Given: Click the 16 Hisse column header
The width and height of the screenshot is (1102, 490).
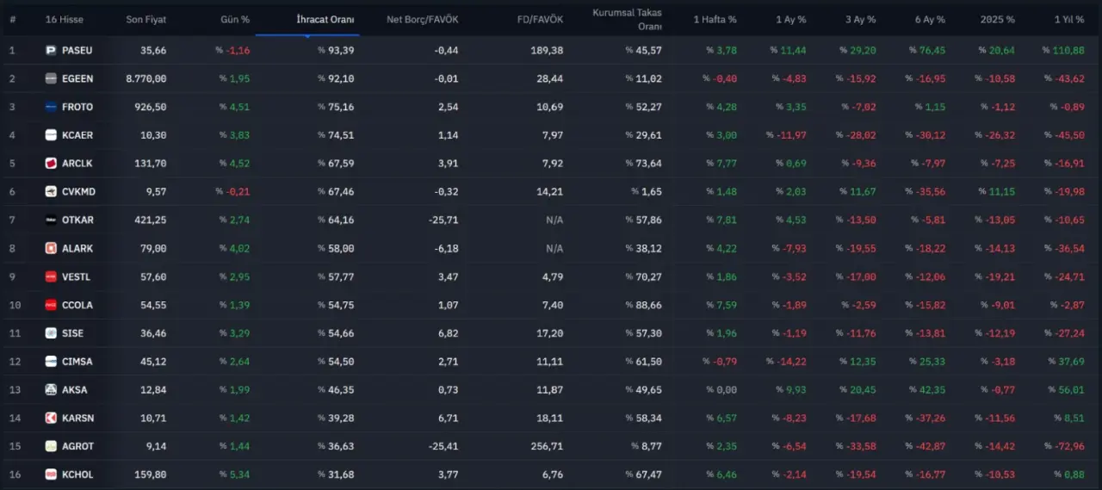Looking at the screenshot, I should (65, 20).
